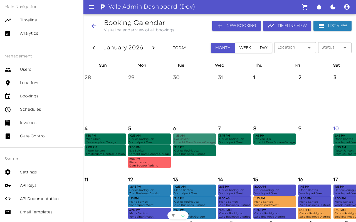Click the back arrow near Booking Calendar
This screenshot has width=356, height=222.
(94, 26)
